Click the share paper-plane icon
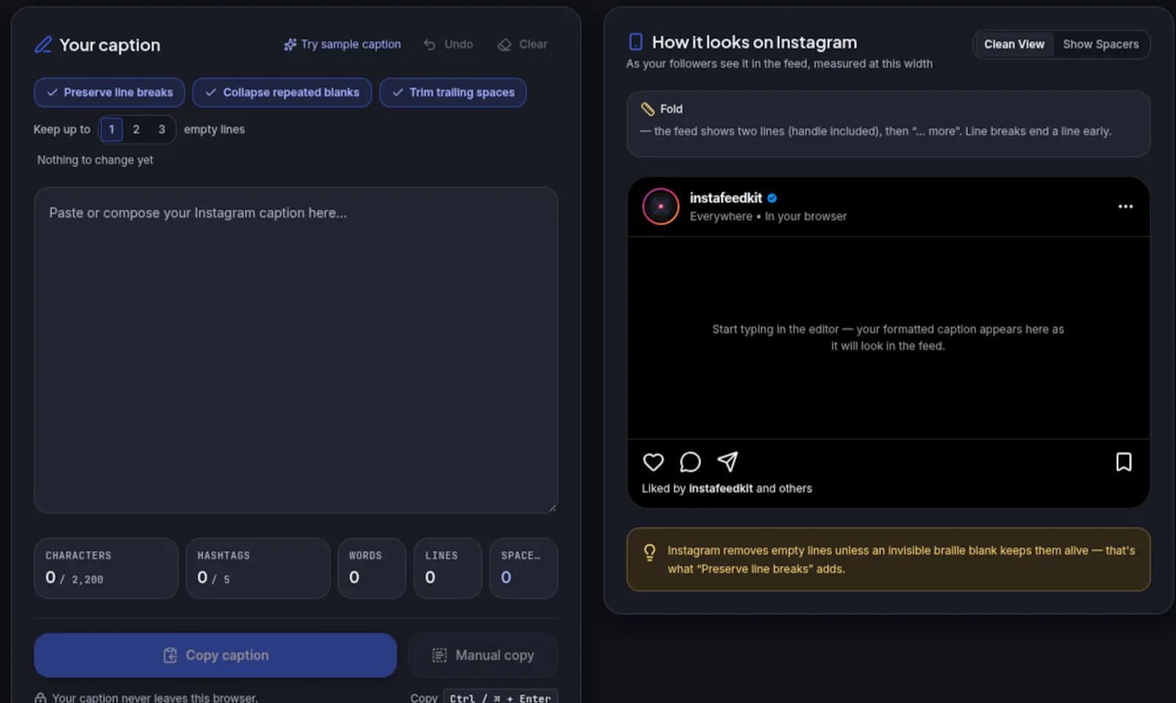1176x703 pixels. (x=728, y=461)
